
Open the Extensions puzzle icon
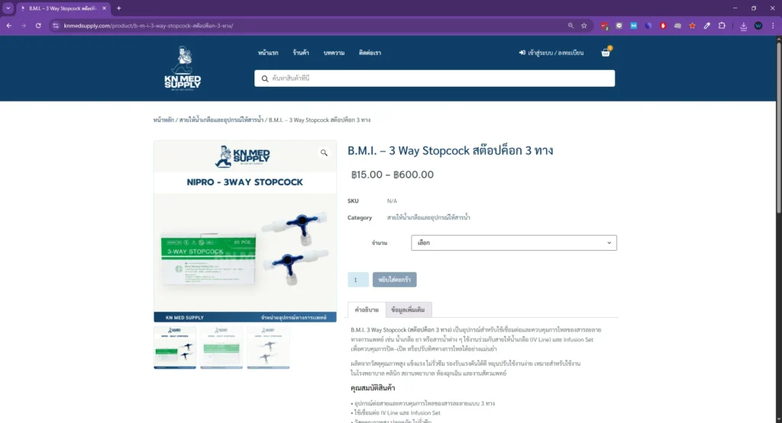[722, 25]
